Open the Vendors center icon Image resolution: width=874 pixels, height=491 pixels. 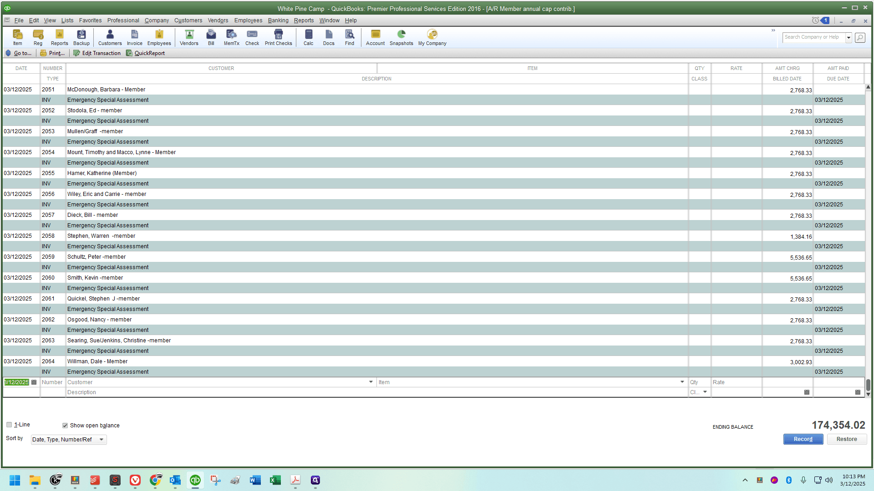tap(189, 37)
